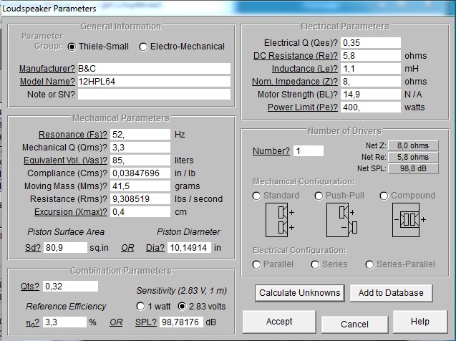This screenshot has width=456, height=341.
Task: Open Help for loudspeaker parameters
Action: [420, 322]
